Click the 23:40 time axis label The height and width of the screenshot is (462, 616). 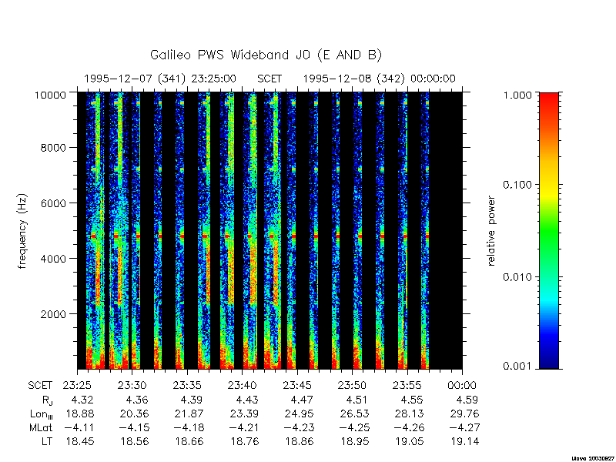[243, 385]
